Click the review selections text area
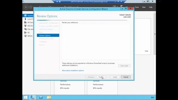The width and height of the screenshot is (178, 100). coord(96,42)
